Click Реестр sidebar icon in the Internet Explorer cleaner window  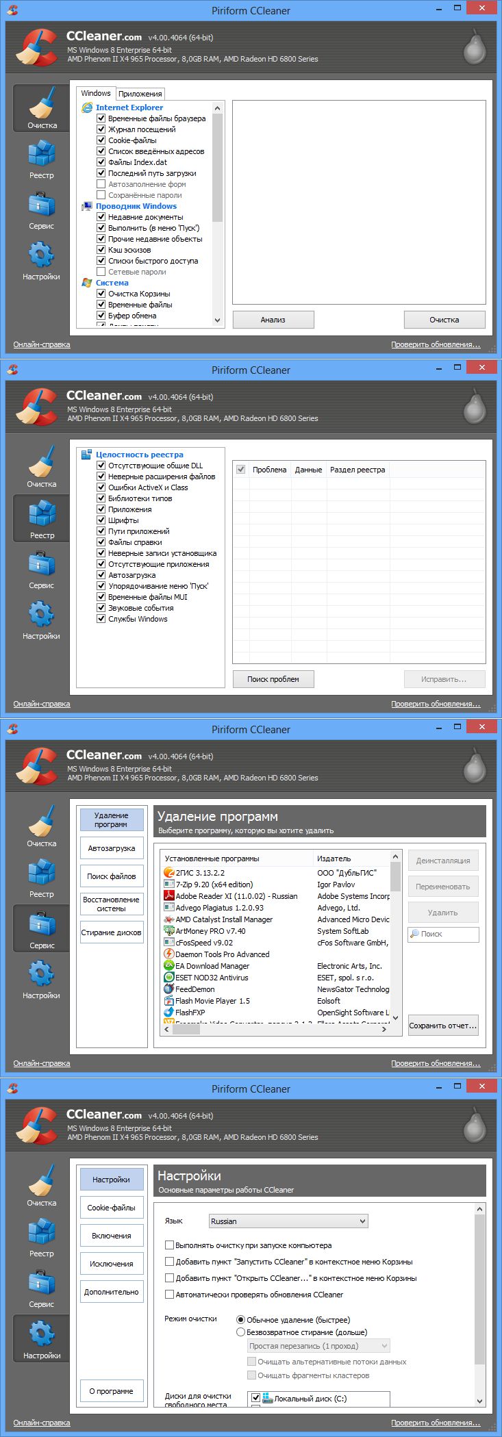[41, 153]
